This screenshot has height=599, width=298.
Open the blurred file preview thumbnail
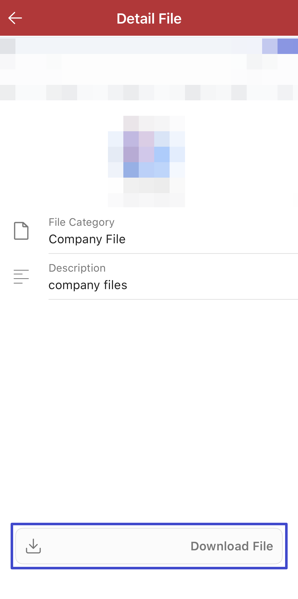pos(147,161)
